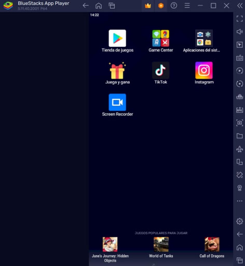Viewport: 245px width, 266px height.
Task: Click the orange hexagon rewards icon
Action: (x=161, y=6)
